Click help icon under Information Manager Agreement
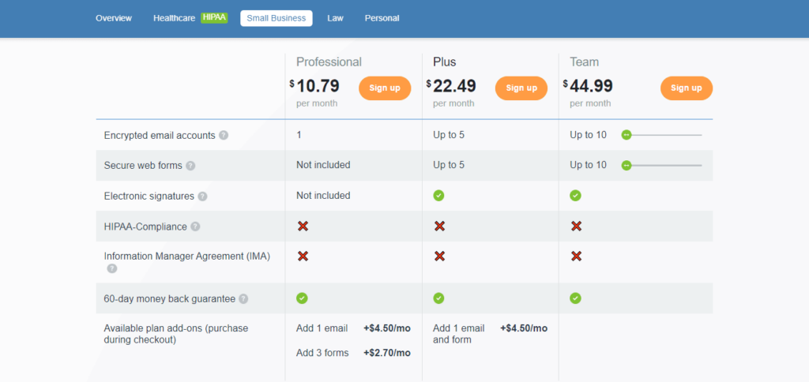Screen dimensions: 809x382 tap(111, 268)
